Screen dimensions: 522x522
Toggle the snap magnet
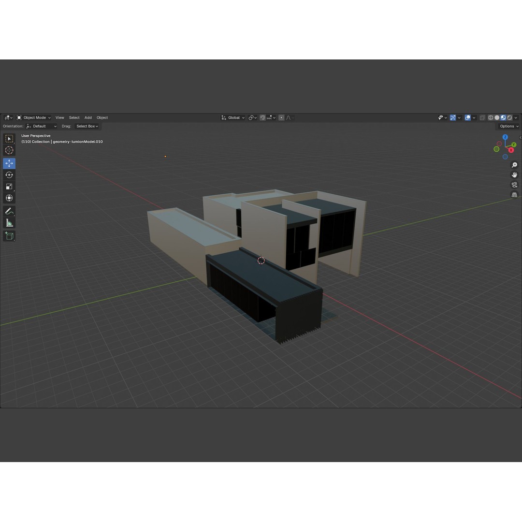[262, 117]
